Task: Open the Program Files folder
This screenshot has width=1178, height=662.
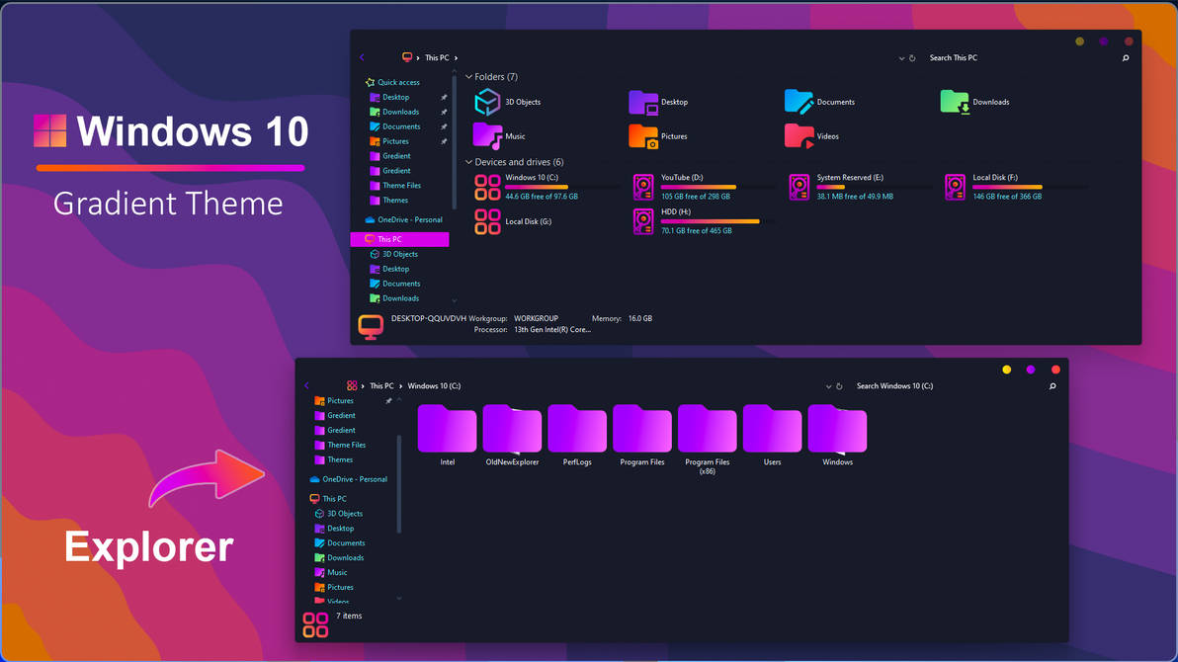Action: tap(642, 436)
